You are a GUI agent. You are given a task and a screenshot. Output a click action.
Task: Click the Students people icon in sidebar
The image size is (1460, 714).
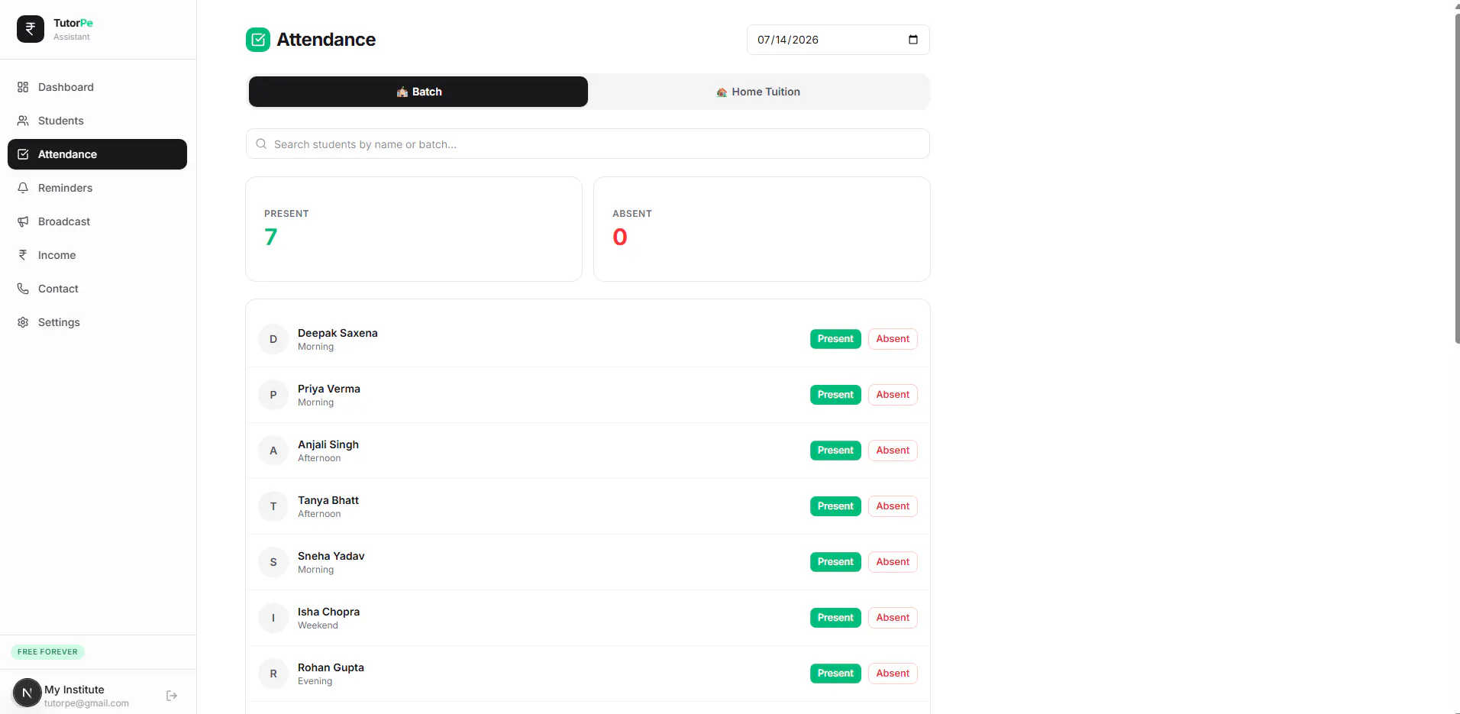[23, 121]
